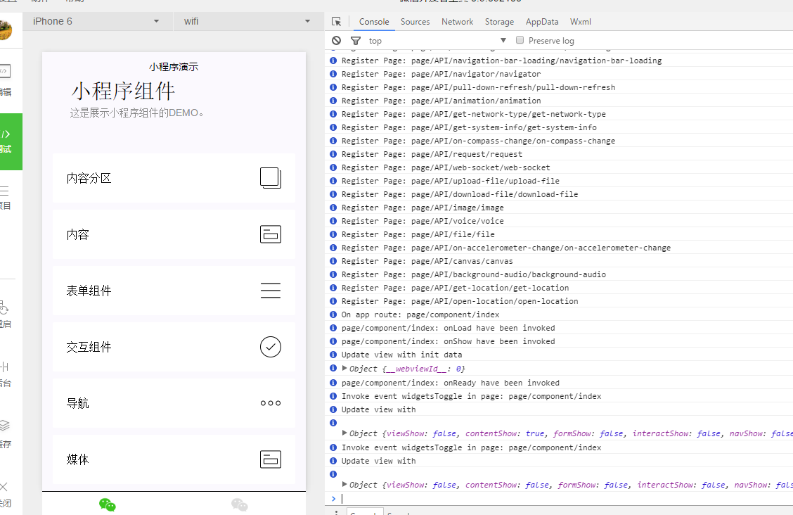Clear console with the ban icon

(x=336, y=41)
